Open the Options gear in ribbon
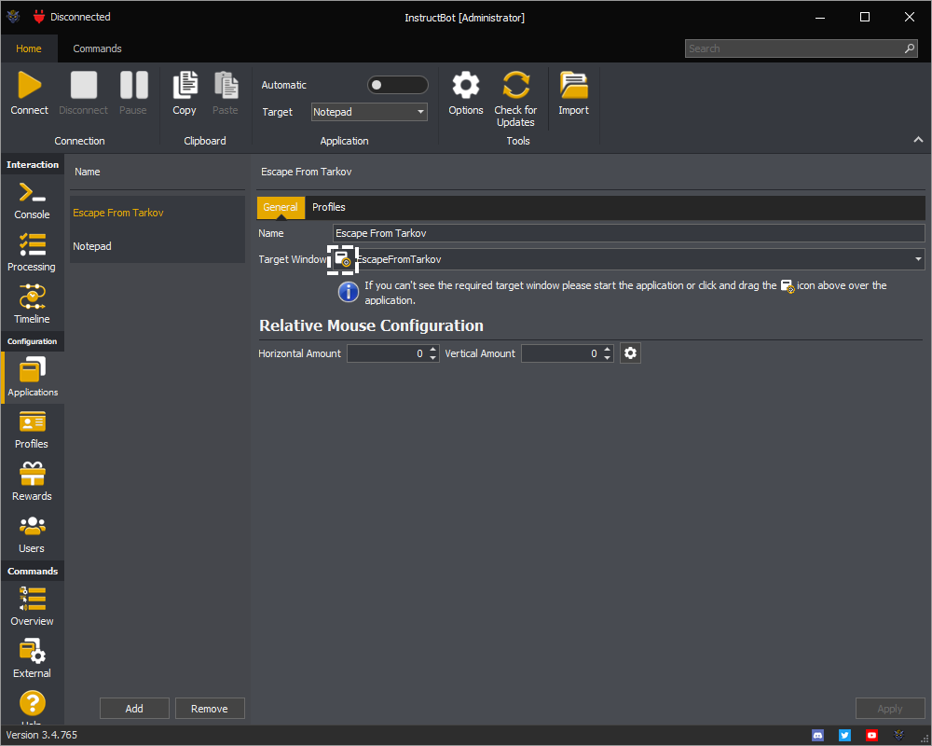This screenshot has height=746, width=932. [465, 86]
